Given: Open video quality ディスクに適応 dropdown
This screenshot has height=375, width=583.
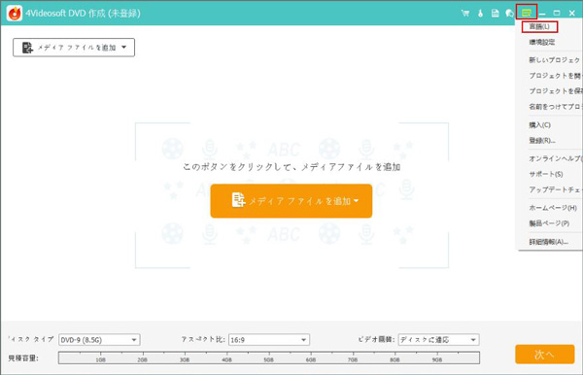Looking at the screenshot, I should click(x=439, y=340).
